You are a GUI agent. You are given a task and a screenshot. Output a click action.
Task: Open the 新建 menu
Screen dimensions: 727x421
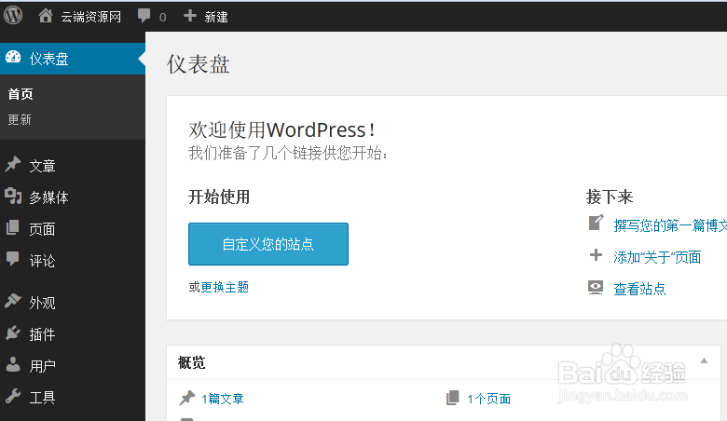tap(216, 17)
